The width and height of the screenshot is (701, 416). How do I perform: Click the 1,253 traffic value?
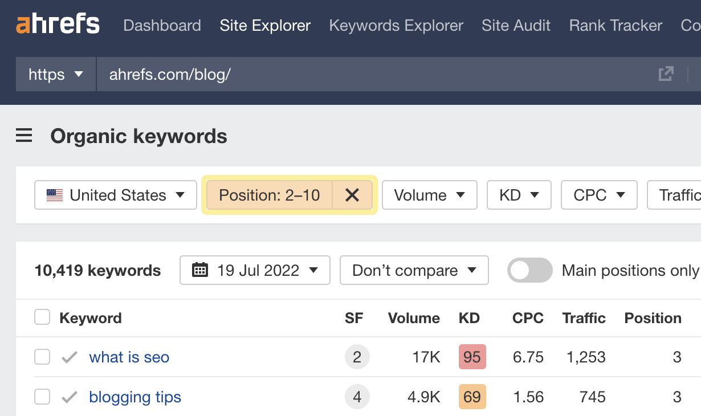pyautogui.click(x=586, y=357)
